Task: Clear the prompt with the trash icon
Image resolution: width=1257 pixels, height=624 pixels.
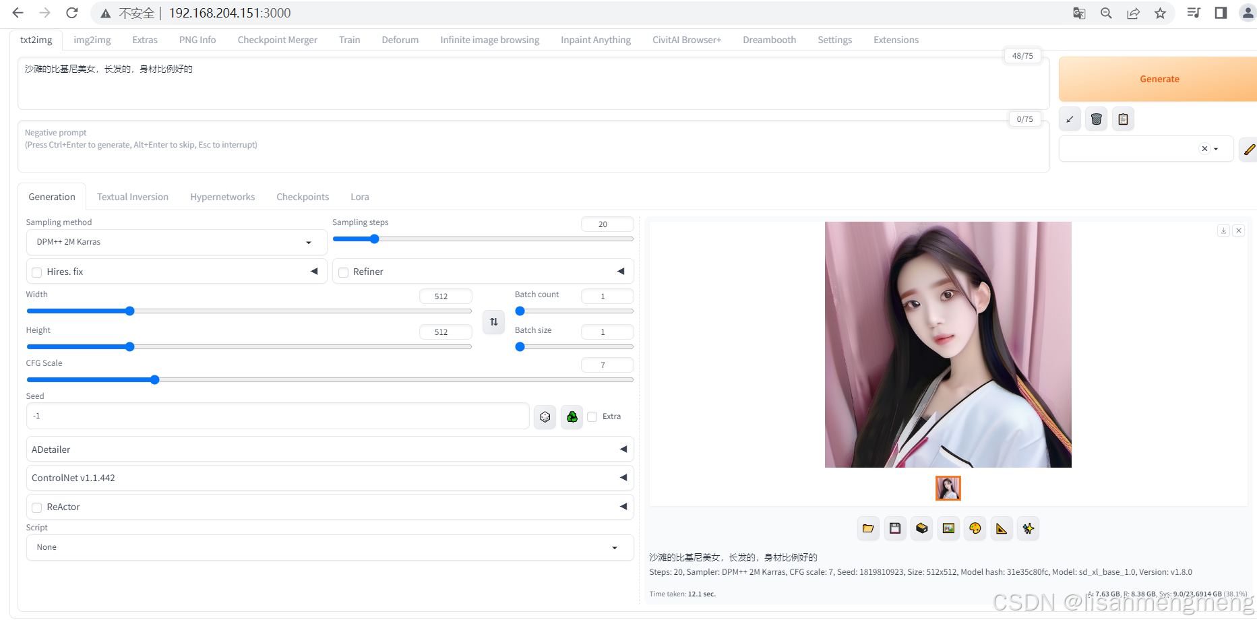Action: 1096,119
